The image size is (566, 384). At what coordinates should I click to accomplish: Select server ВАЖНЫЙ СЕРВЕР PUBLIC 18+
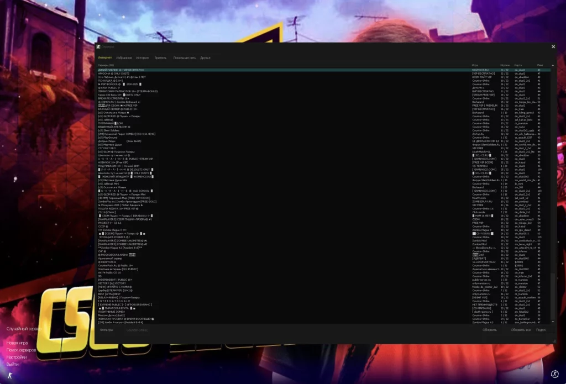(x=324, y=109)
